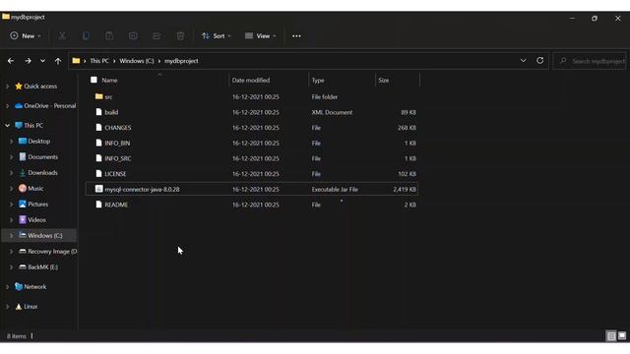The height and width of the screenshot is (354, 630).
Task: Select the INFO_BIN file
Action: pyautogui.click(x=117, y=144)
